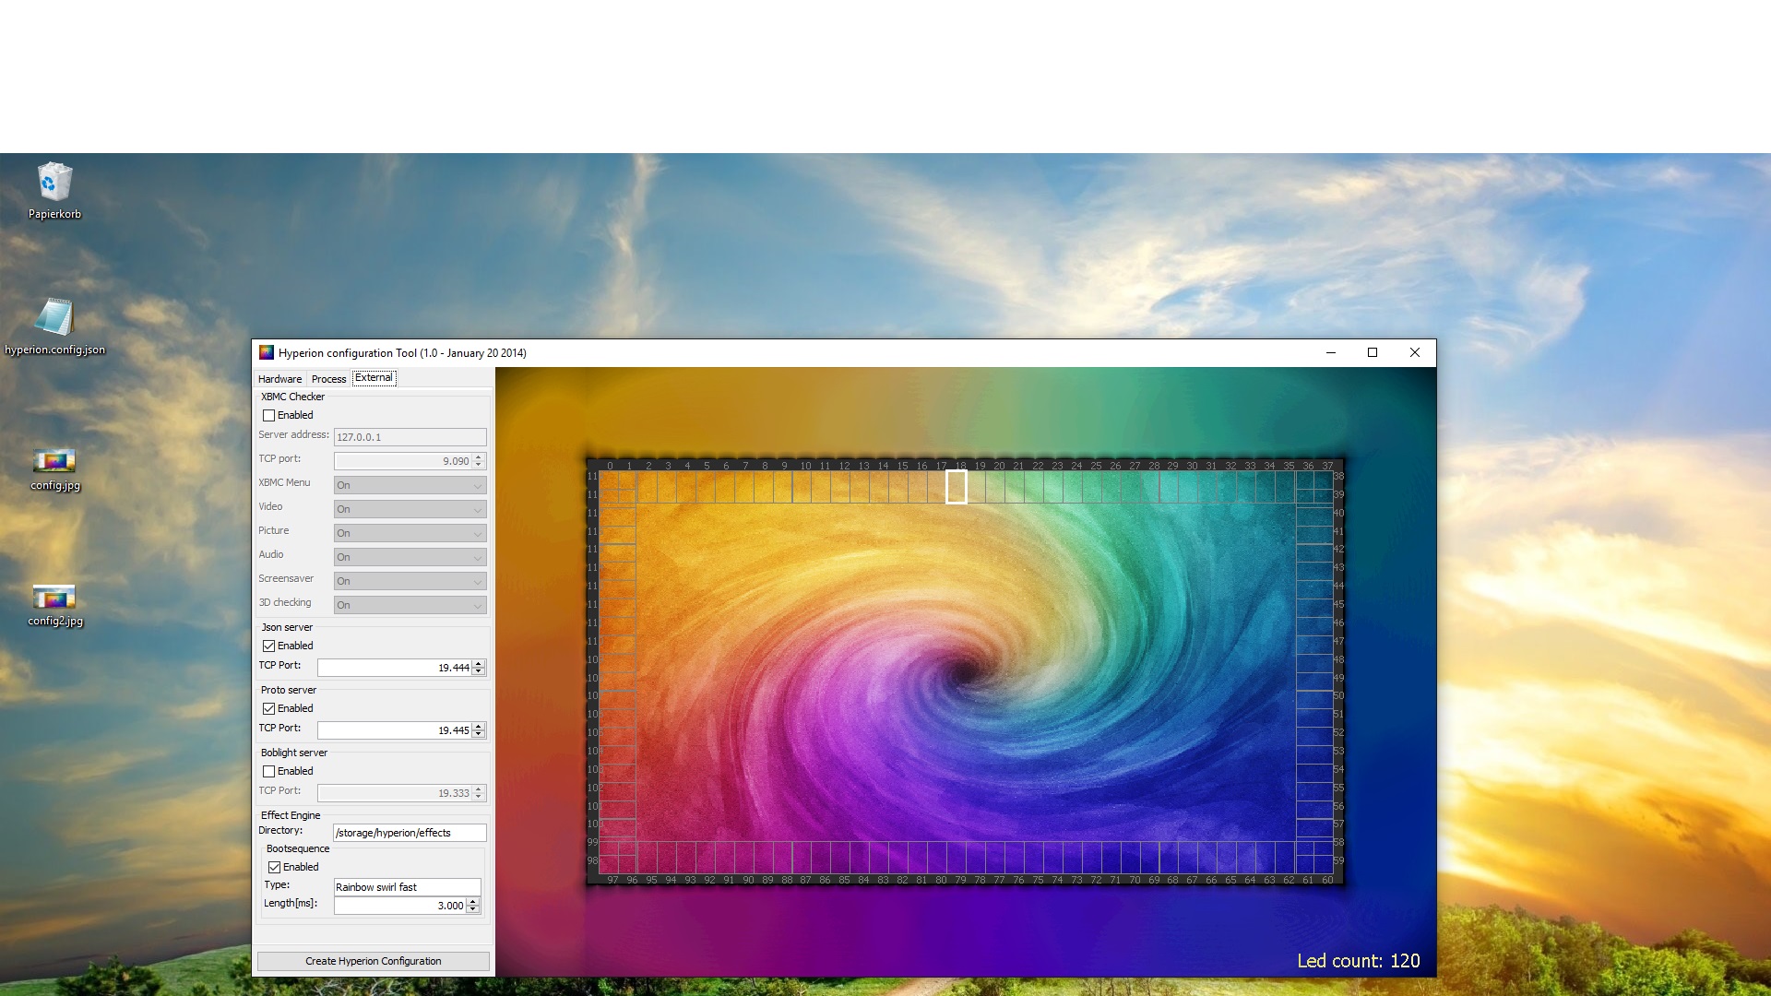Decrease Proto server TCP port with down arrow
The height and width of the screenshot is (996, 1771).
pyautogui.click(x=478, y=734)
